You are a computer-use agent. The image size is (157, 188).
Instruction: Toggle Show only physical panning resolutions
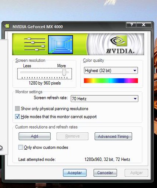(x=17, y=109)
